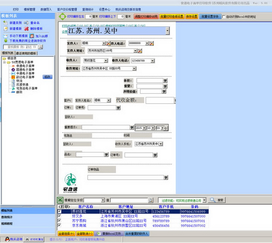272x243 pixels.
Task: Click the 韵达电子面单 orange icon
Action: (13, 77)
